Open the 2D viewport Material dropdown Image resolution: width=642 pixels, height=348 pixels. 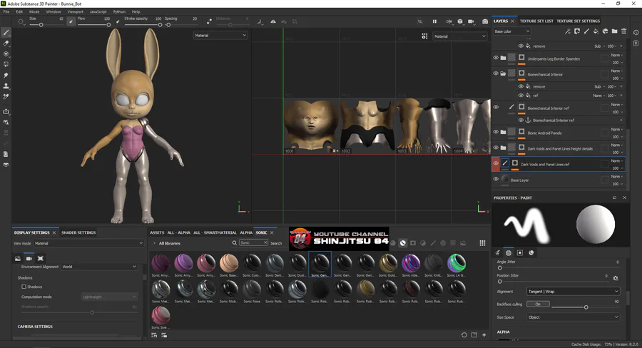(460, 36)
